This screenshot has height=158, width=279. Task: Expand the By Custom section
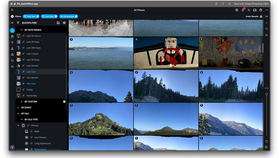[x=22, y=102]
